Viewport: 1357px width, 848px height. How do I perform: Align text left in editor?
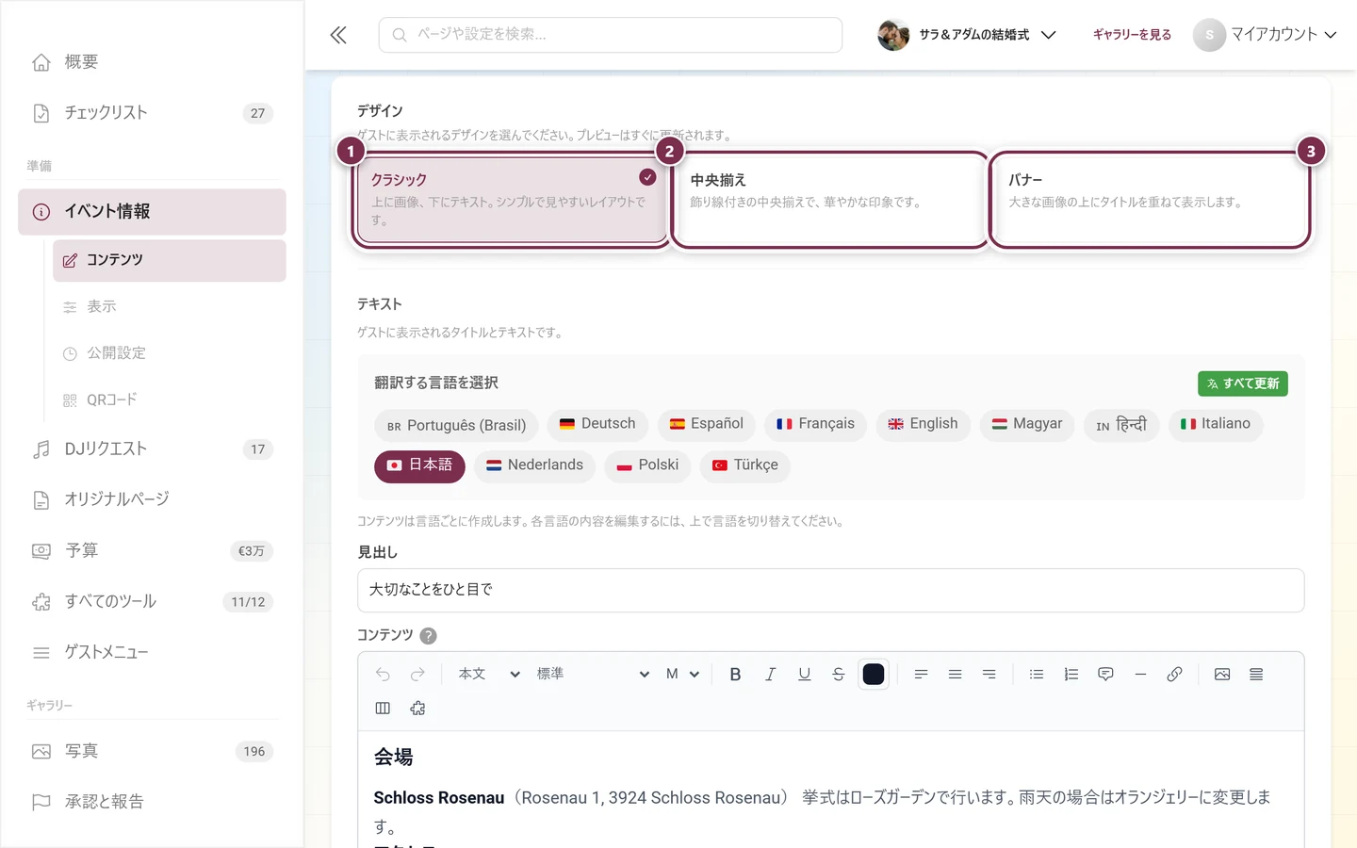pyautogui.click(x=921, y=674)
